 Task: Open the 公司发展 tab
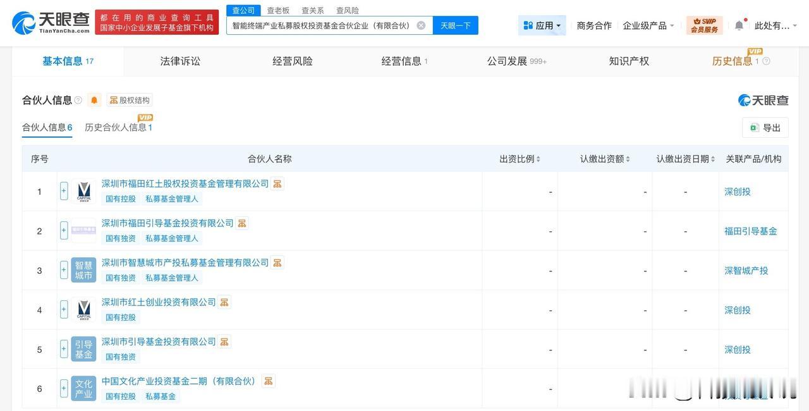coord(516,61)
